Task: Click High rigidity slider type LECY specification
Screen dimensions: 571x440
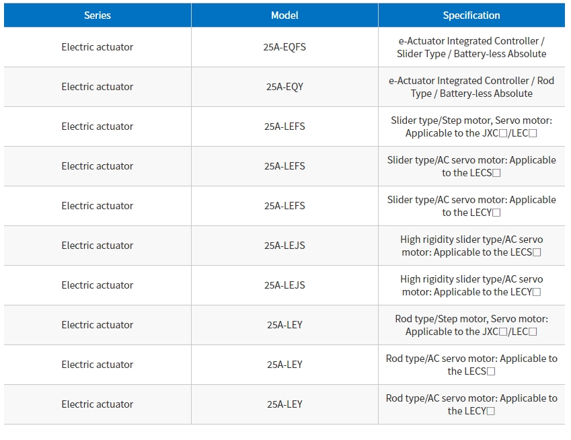Action: 471,285
